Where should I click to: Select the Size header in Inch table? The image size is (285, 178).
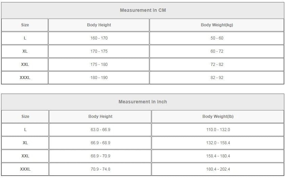[25, 116]
